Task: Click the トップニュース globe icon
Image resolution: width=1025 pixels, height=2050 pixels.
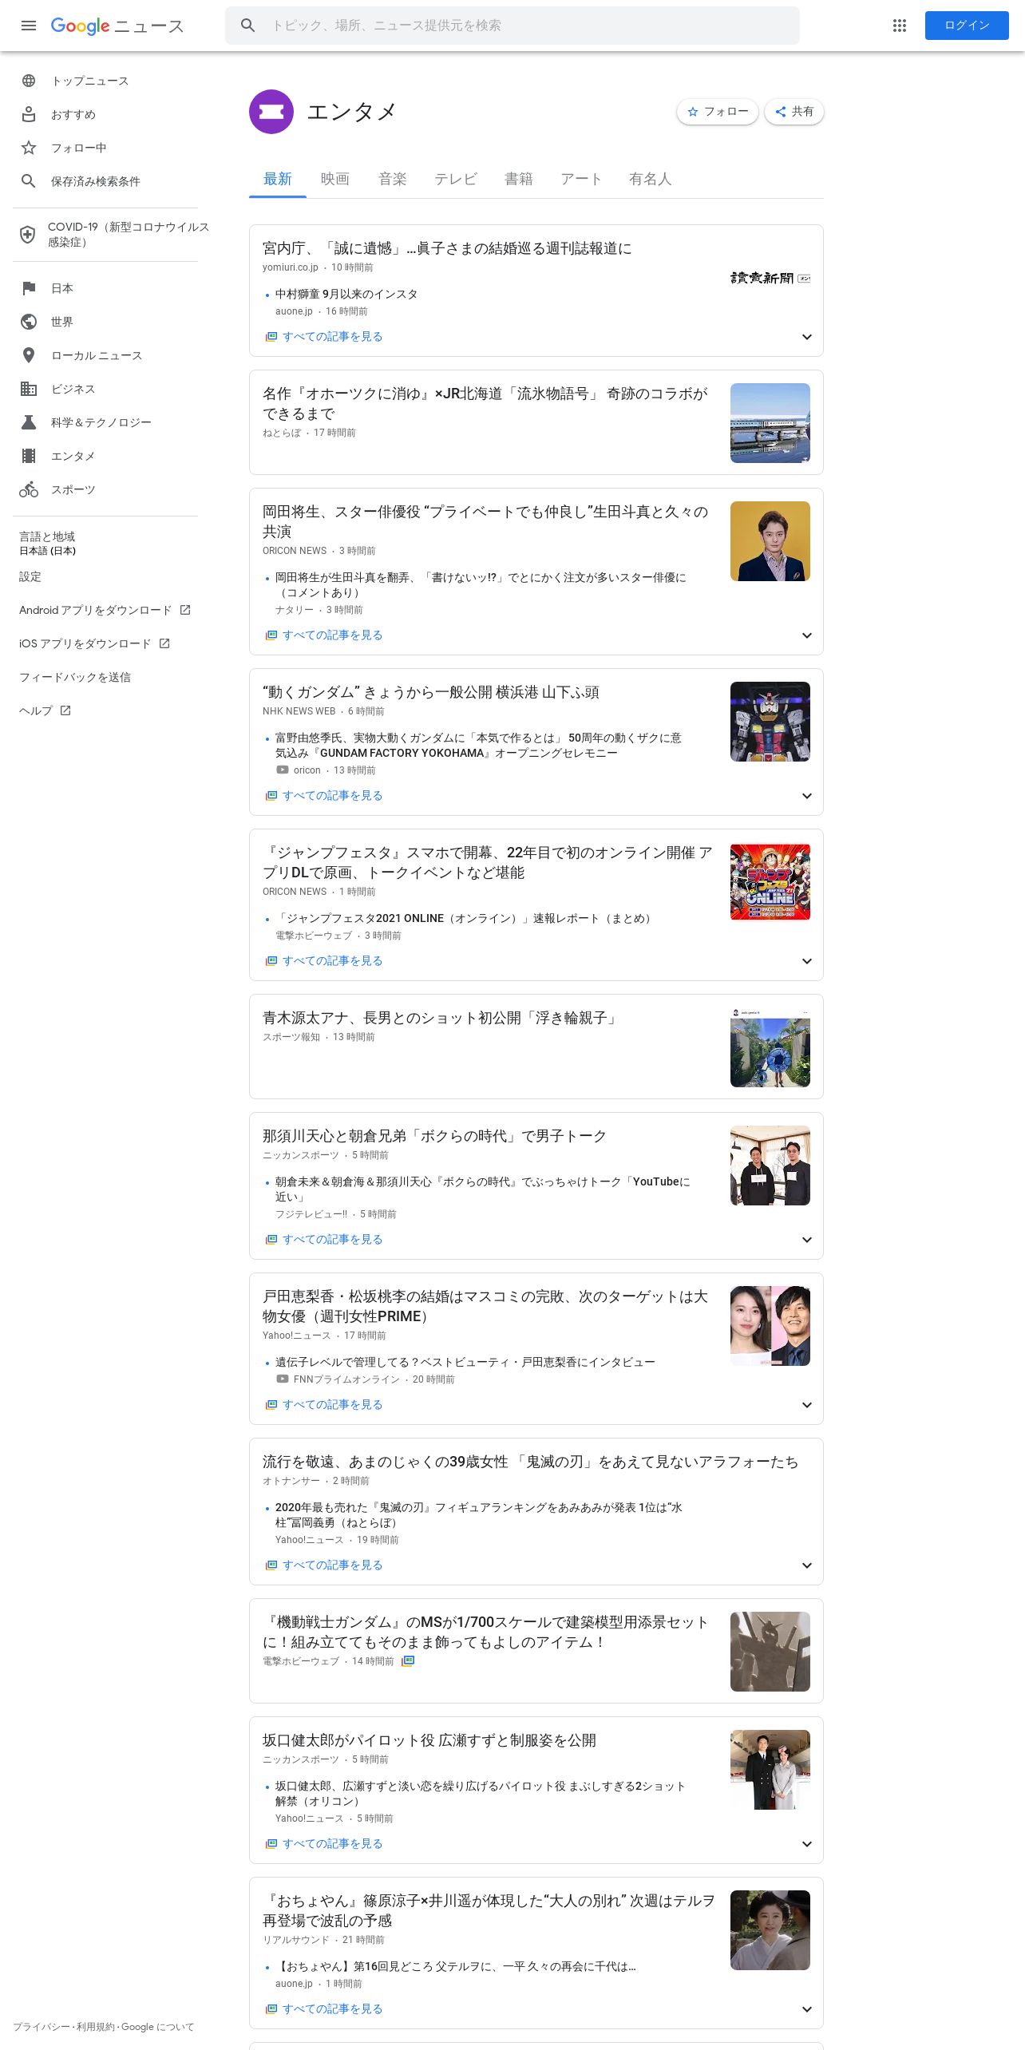Action: tap(29, 81)
